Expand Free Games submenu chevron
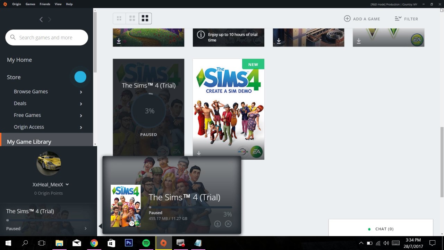The height and width of the screenshot is (250, 444). [81, 116]
